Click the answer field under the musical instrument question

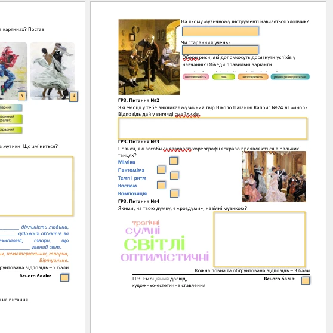click(220, 32)
